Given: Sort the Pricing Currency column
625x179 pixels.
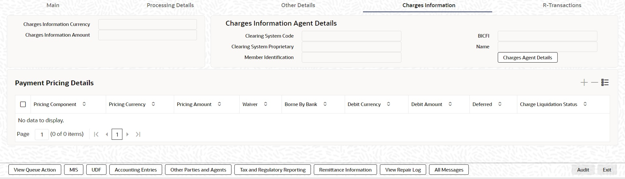Looking at the screenshot, I should (153, 104).
